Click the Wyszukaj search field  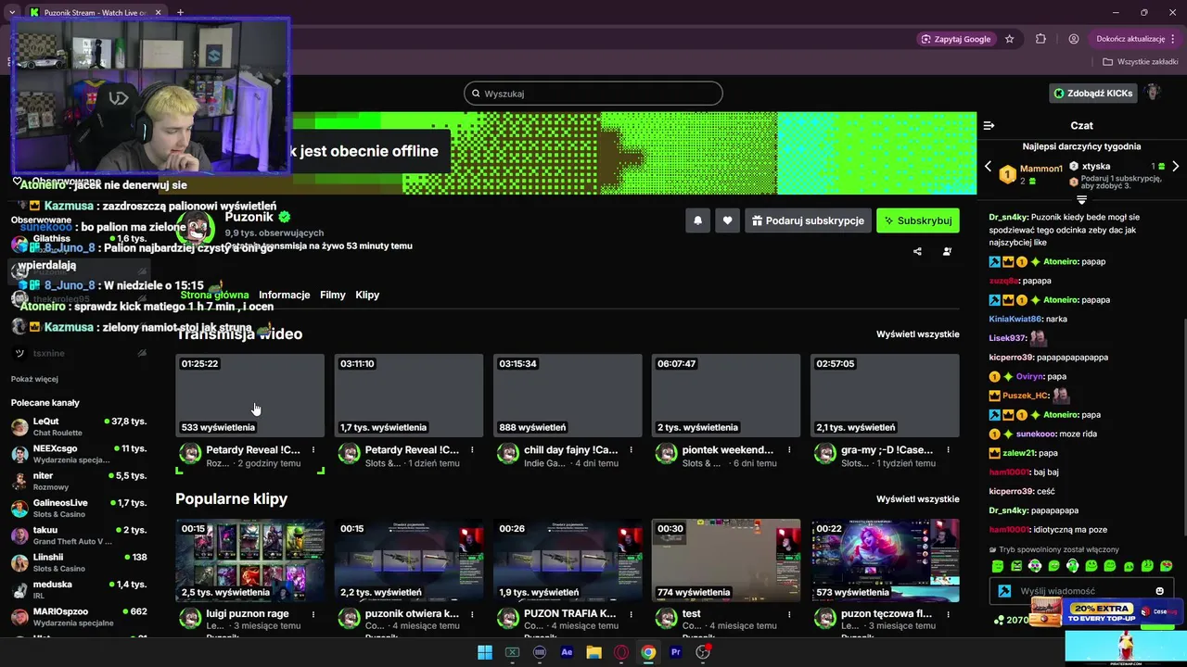(x=593, y=94)
